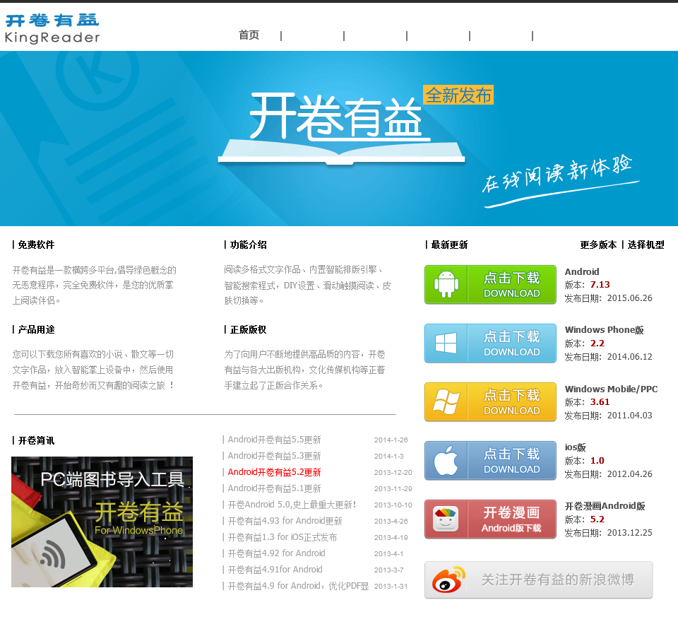Screen dimensions: 678x617
Task: Follow 关注开卷有益的新浪微博 banner
Action: [x=539, y=580]
